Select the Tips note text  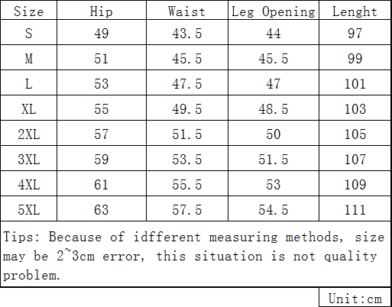(193, 256)
